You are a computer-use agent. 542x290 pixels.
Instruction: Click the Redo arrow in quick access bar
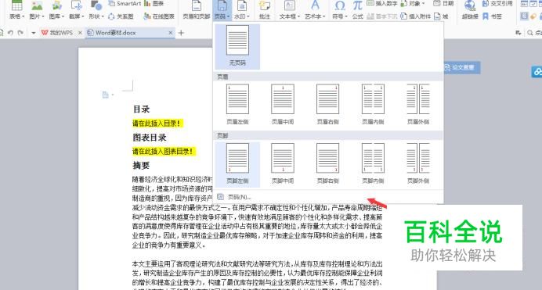[x=20, y=33]
